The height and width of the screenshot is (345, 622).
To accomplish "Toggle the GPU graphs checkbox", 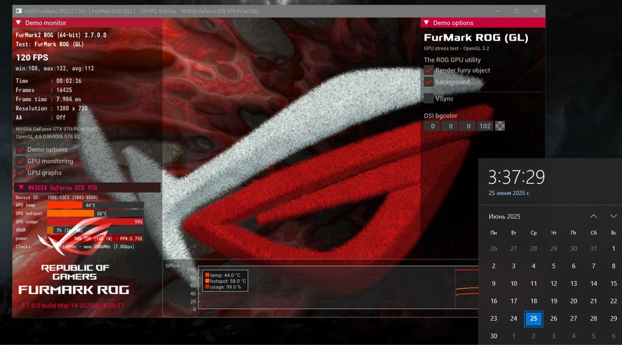I will 21,172.
